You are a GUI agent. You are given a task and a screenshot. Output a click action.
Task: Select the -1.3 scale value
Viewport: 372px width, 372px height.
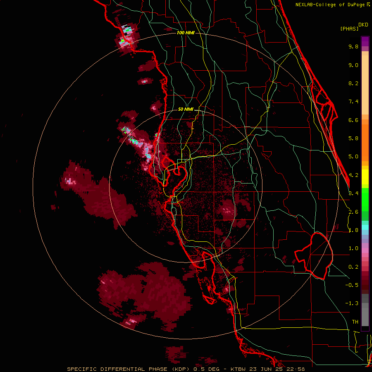pos(352,303)
